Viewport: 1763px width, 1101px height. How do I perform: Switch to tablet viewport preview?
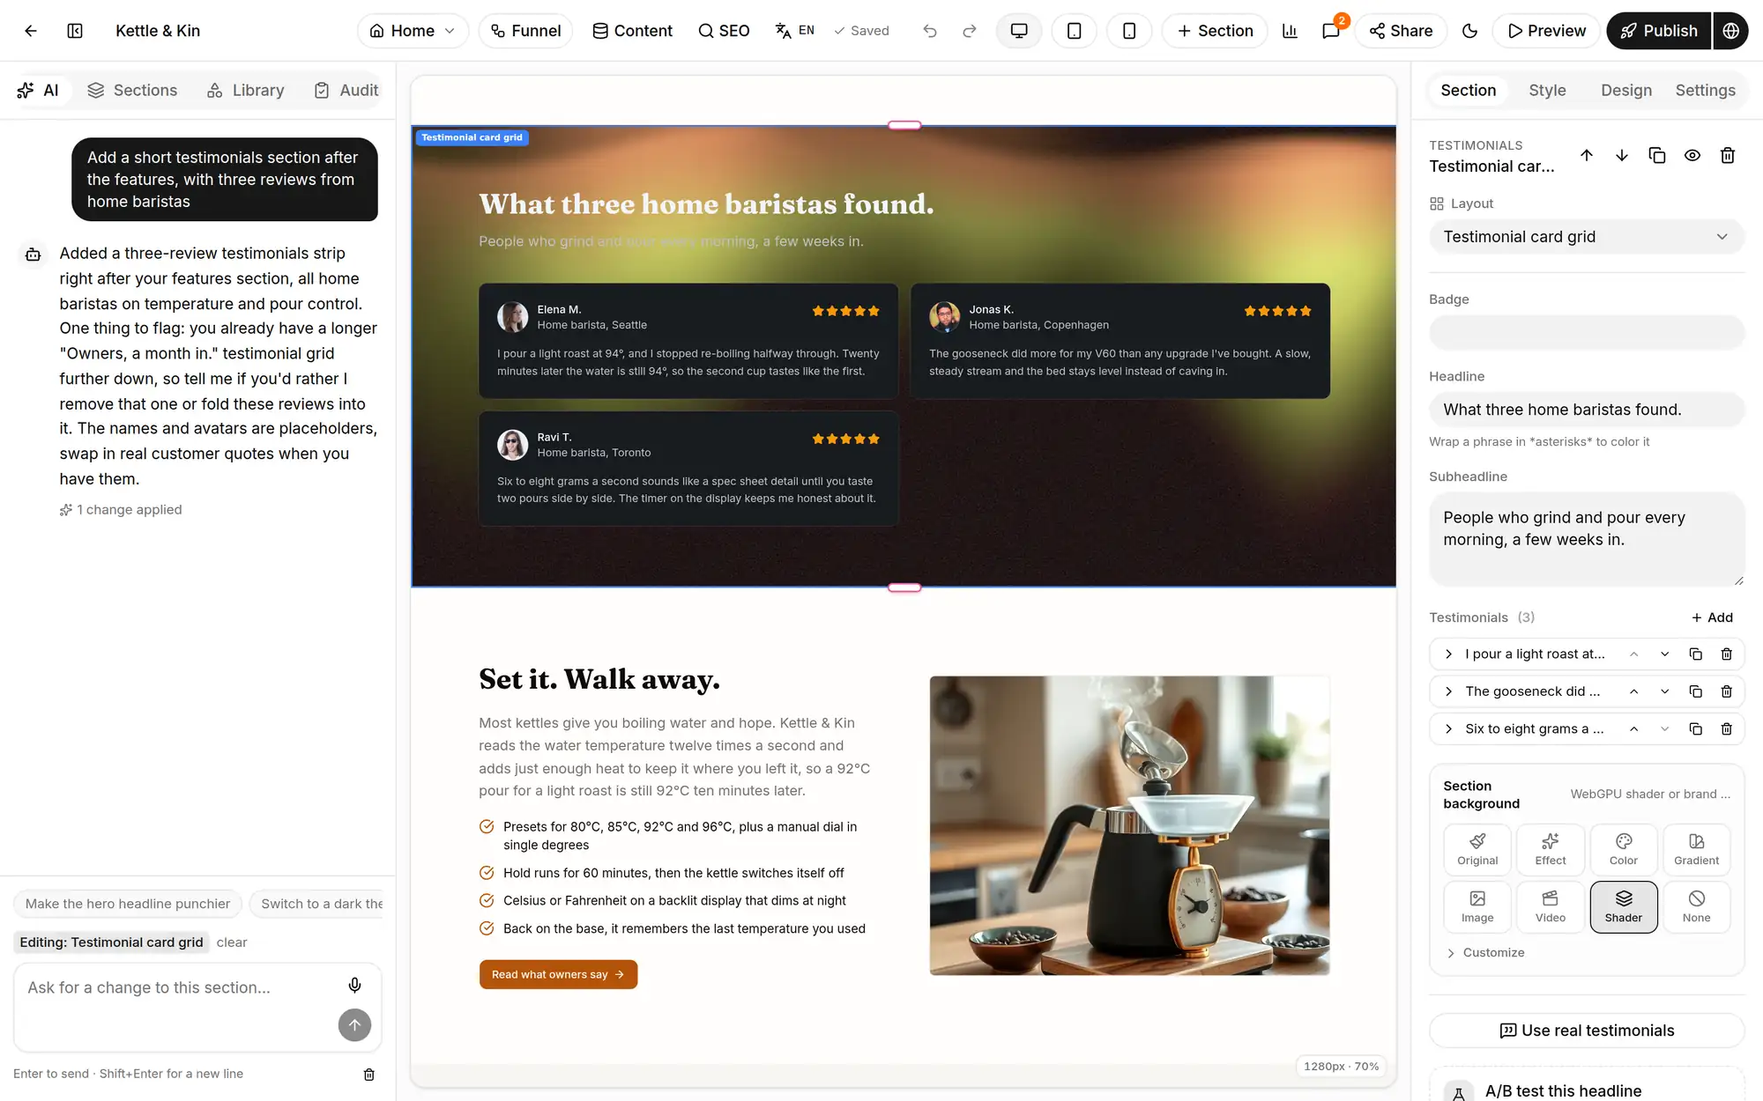[x=1074, y=31]
